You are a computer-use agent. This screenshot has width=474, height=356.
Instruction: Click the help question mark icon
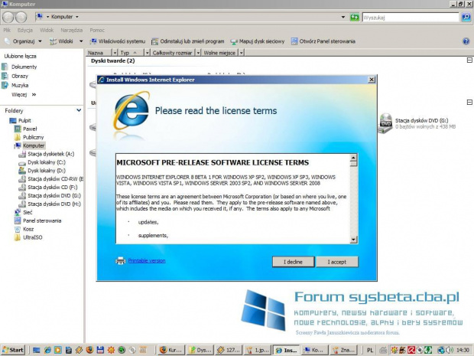coord(466,41)
